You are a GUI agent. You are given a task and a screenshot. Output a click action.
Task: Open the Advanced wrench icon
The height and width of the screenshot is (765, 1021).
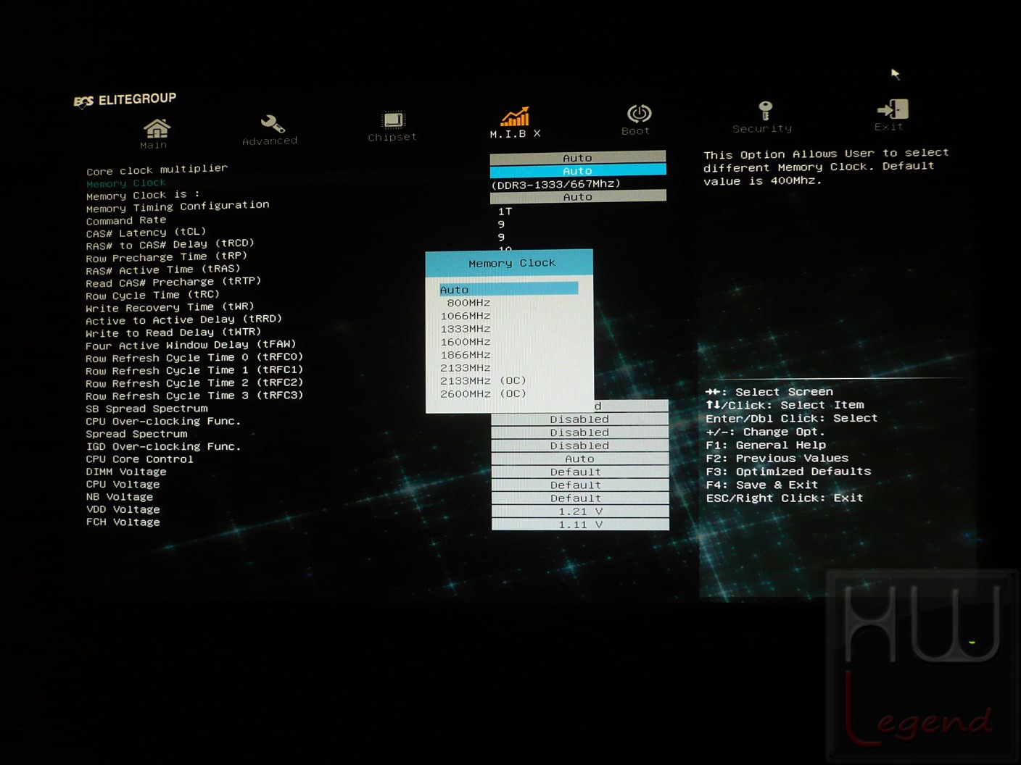(272, 124)
